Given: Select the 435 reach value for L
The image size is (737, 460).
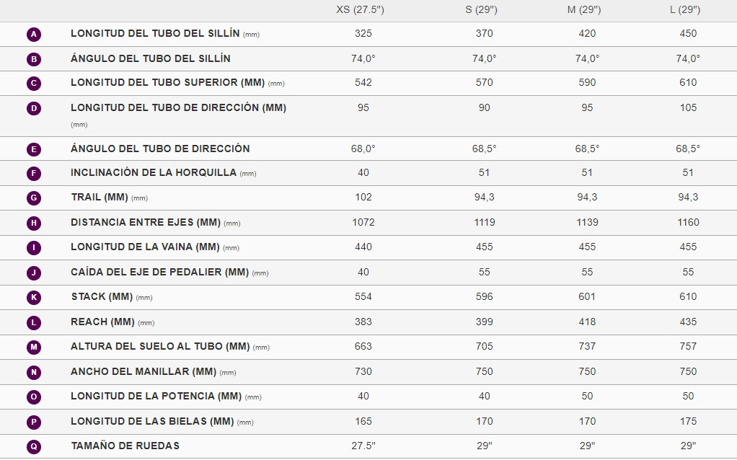Looking at the screenshot, I should [688, 322].
